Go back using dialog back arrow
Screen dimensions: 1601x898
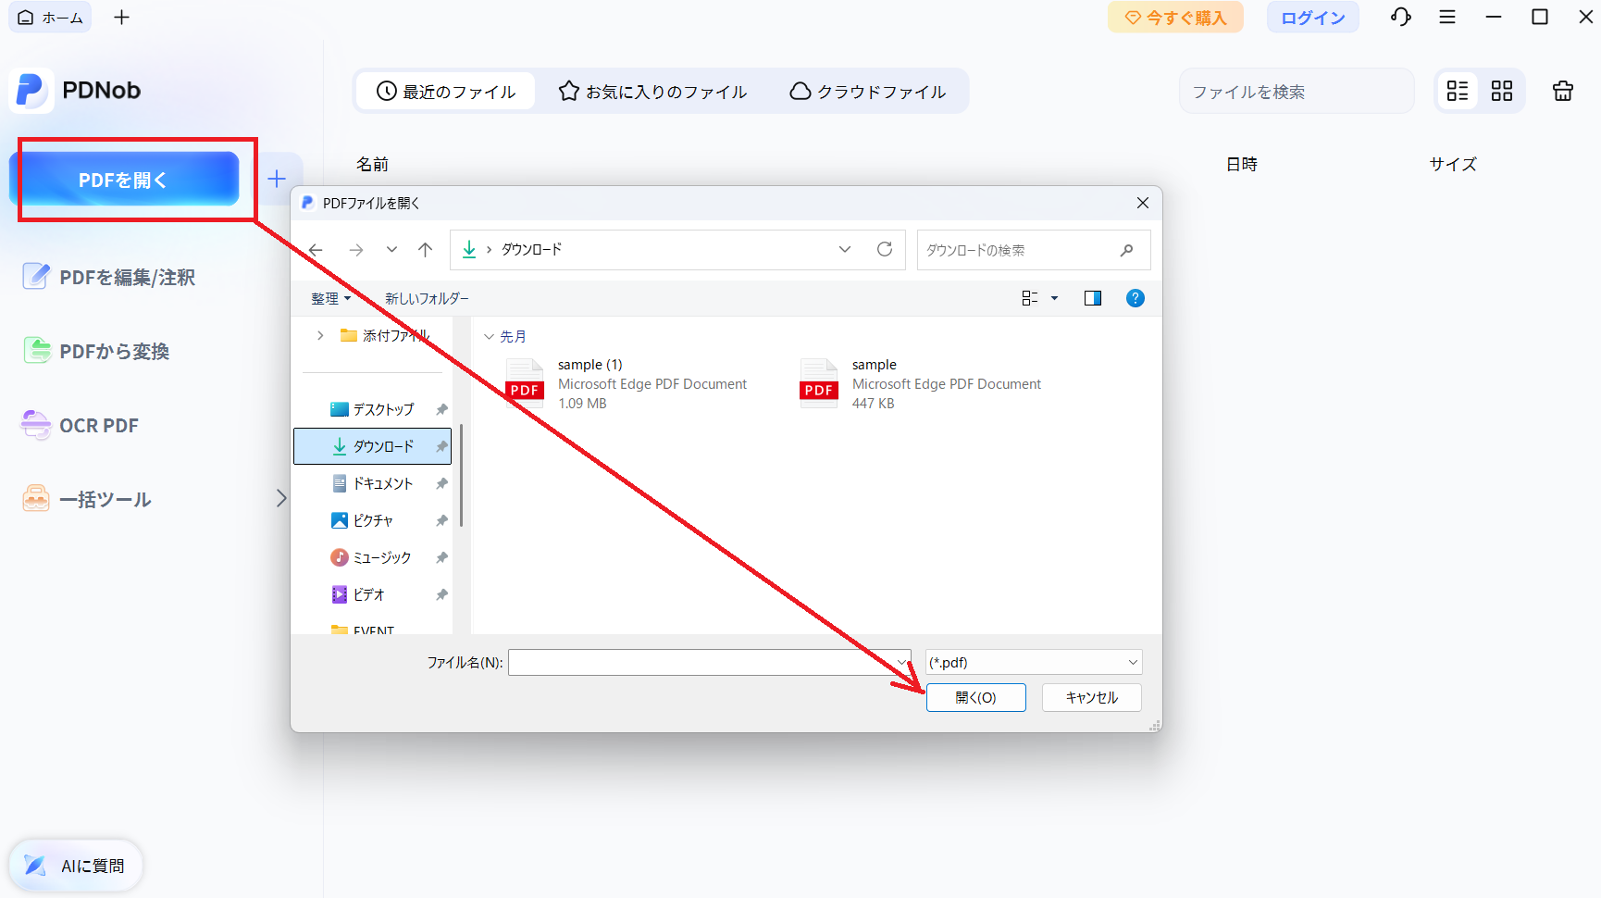coord(316,250)
